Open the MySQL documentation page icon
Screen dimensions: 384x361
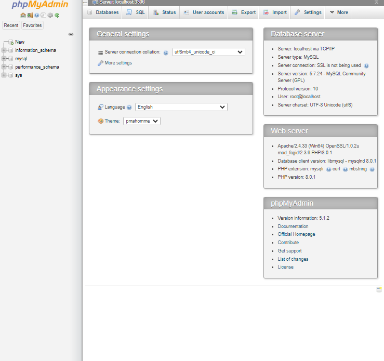43,15
